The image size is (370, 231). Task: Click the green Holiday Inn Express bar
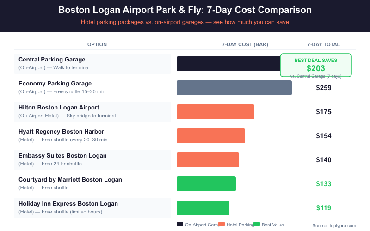click(203, 208)
